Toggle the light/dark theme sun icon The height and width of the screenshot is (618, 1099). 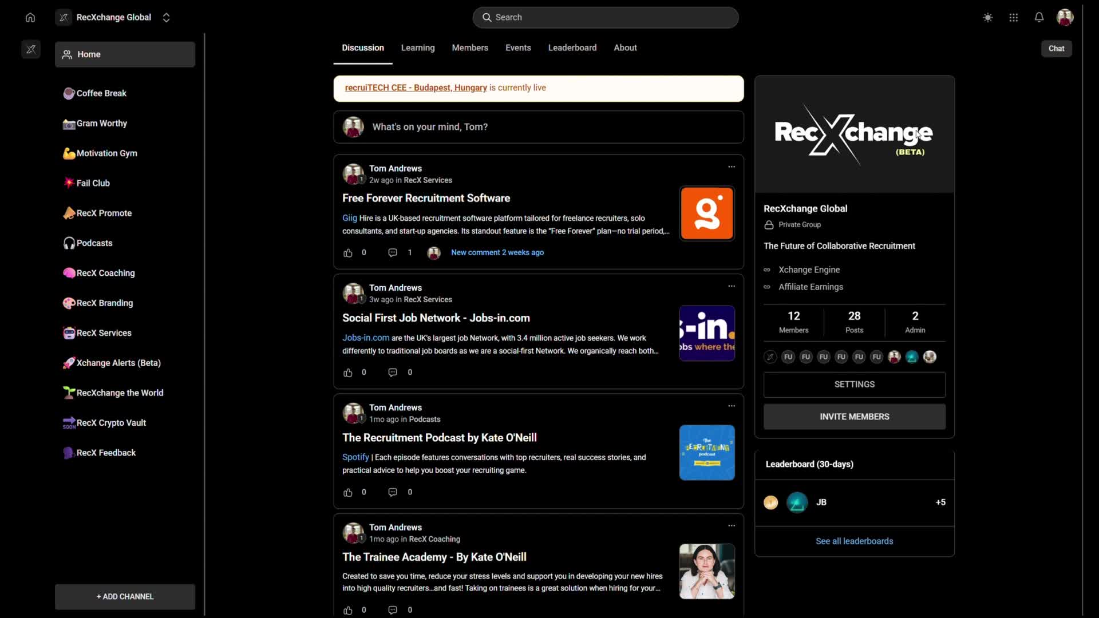[987, 17]
